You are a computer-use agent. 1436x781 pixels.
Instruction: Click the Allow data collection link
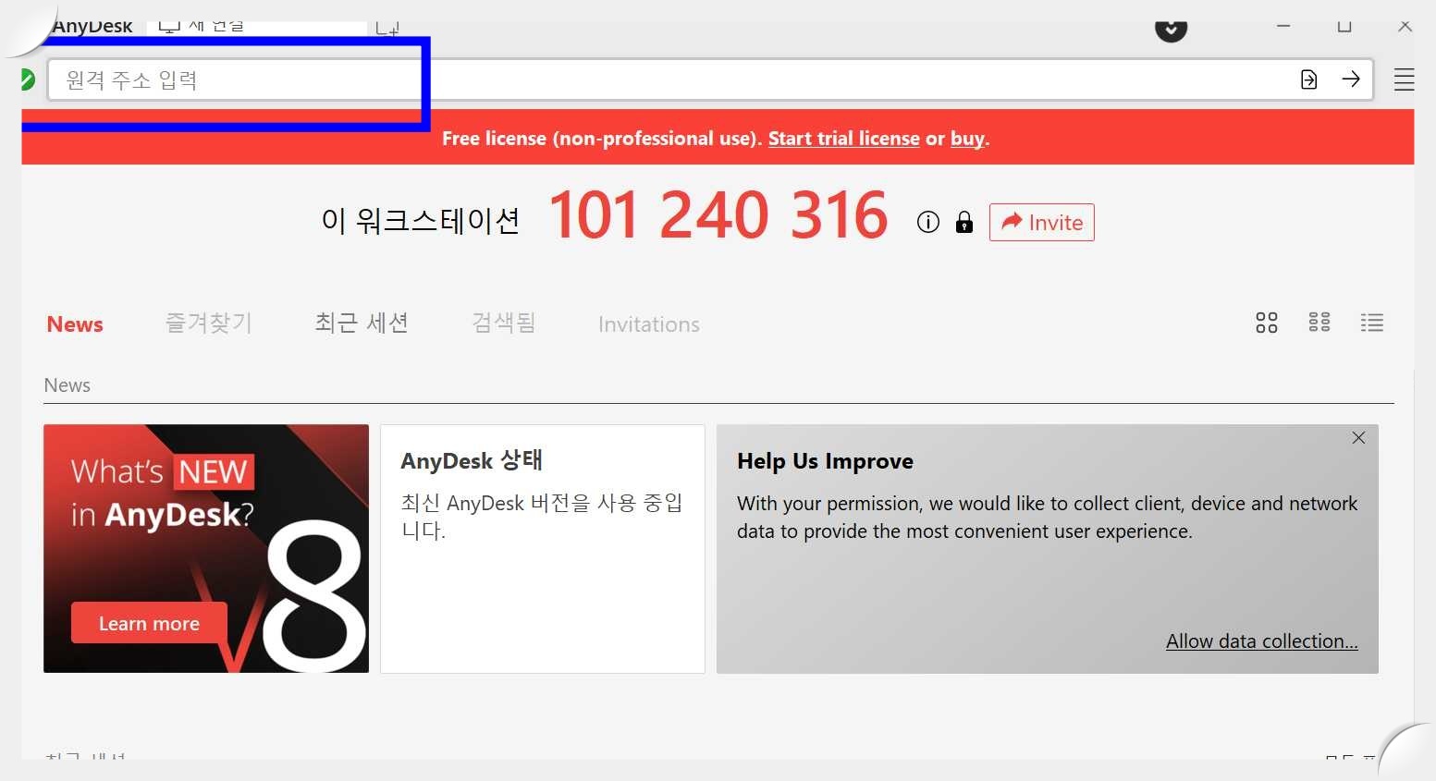pyautogui.click(x=1261, y=641)
